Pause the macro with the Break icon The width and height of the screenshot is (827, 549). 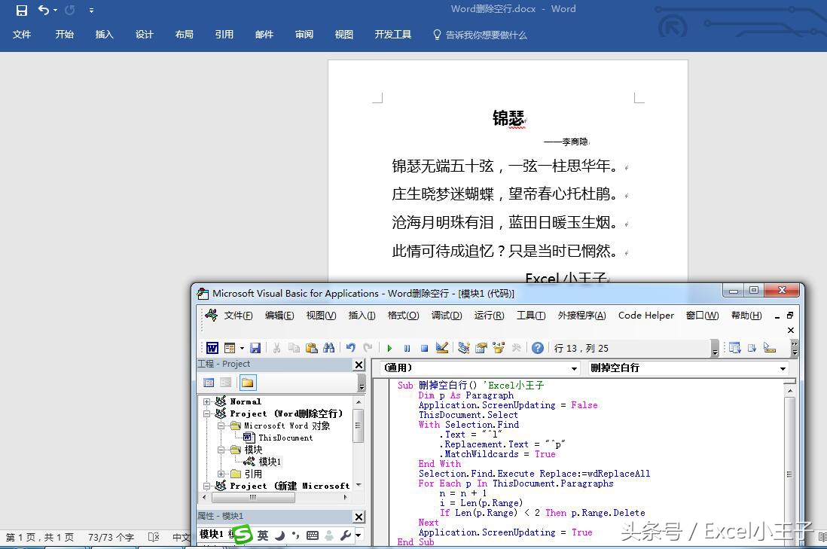pos(407,348)
